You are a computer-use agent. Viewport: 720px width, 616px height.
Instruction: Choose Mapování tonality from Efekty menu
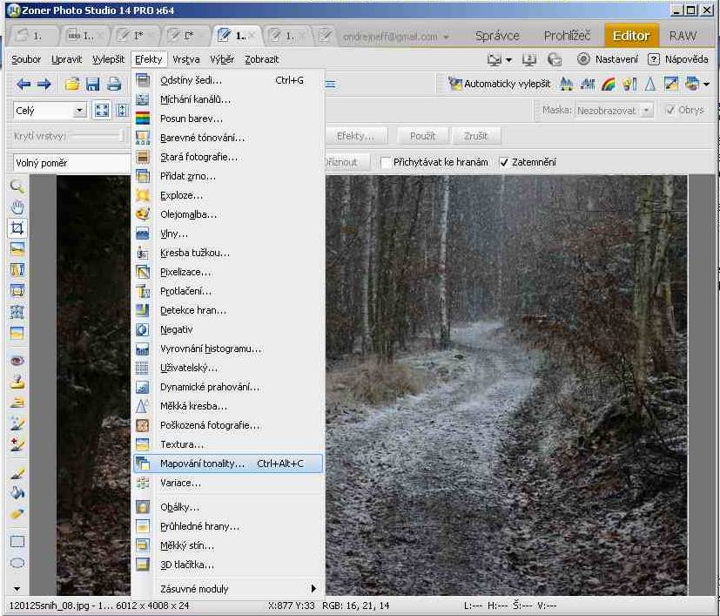[202, 464]
